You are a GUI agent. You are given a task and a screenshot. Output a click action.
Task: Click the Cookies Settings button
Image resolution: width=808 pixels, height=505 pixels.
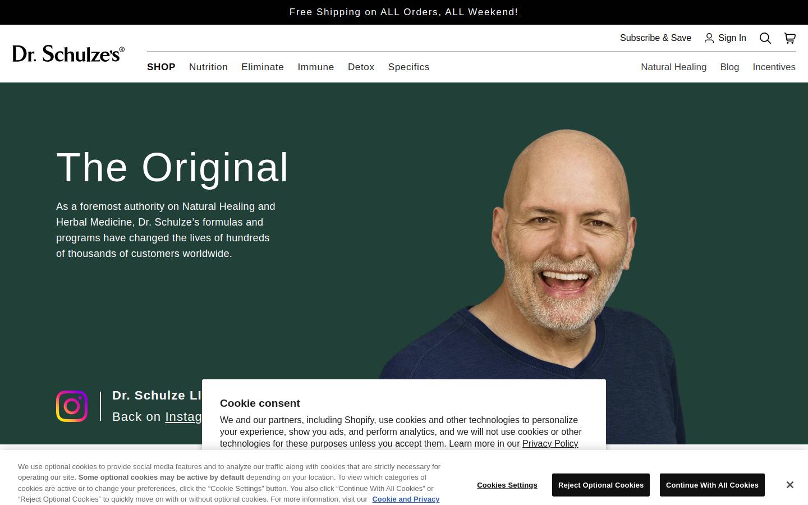click(507, 485)
